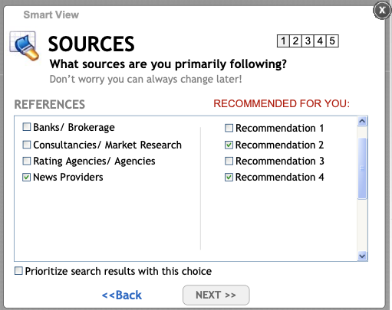Screen dimensions: 392x310
Task: Enable Prioritize search results with this choice
Action: point(18,271)
